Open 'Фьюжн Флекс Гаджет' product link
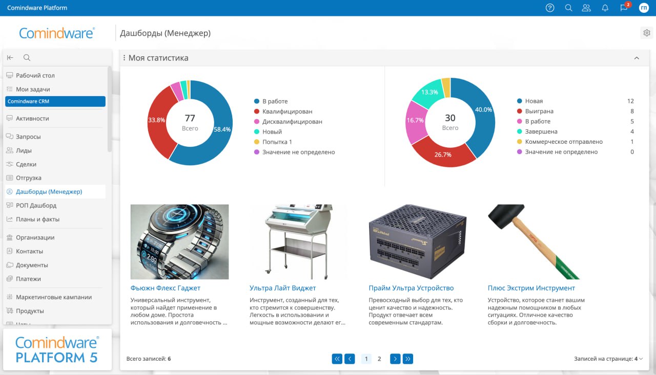The height and width of the screenshot is (375, 656). click(165, 288)
